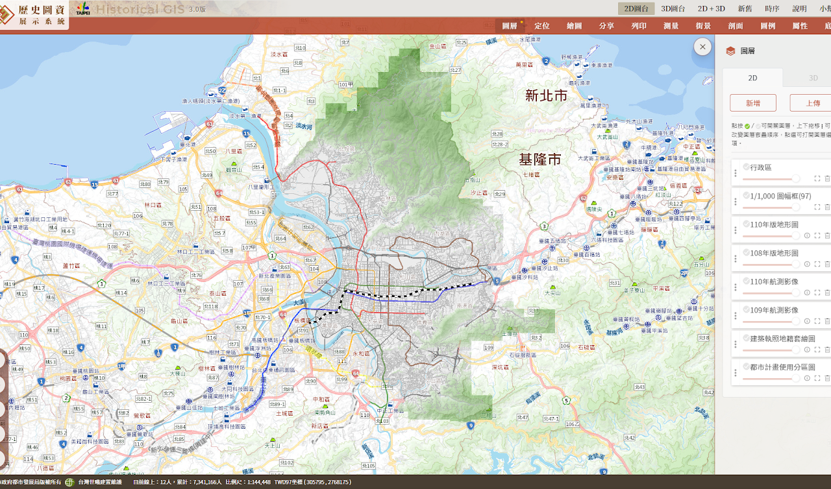
Task: Zoom to extent of 109年航測影像 layer
Action: tap(817, 321)
